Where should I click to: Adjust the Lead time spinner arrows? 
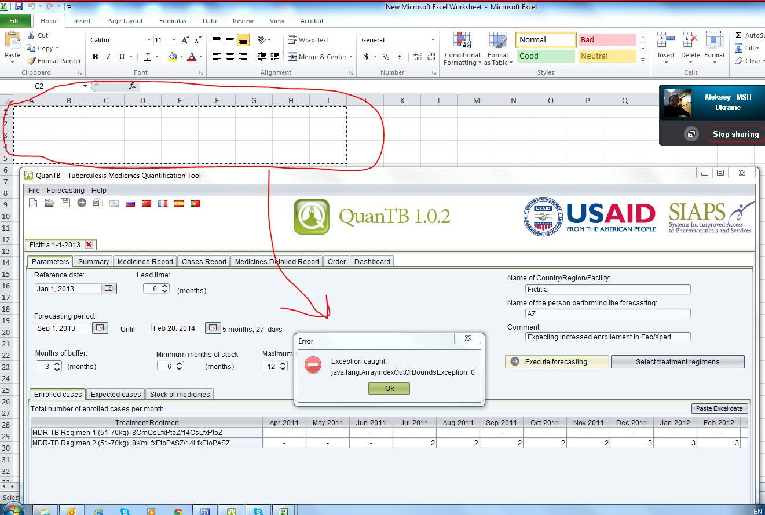point(165,288)
